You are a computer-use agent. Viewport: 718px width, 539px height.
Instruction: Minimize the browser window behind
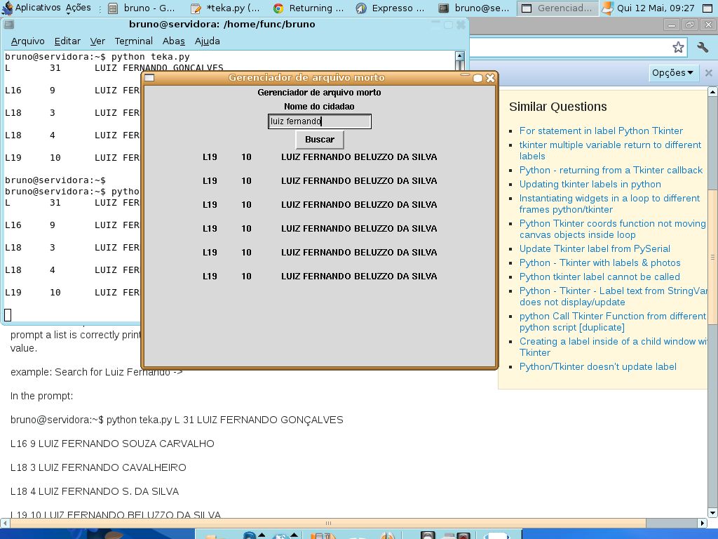[x=672, y=25]
